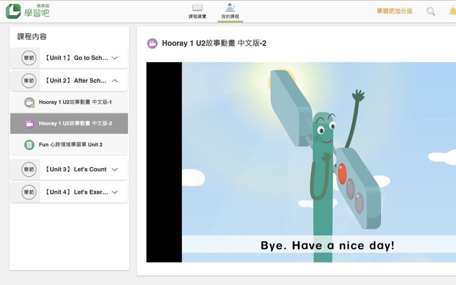Open Hooray 1 U2故事動畫 中文版-1 lesson
The height and width of the screenshot is (285, 456).
point(69,102)
